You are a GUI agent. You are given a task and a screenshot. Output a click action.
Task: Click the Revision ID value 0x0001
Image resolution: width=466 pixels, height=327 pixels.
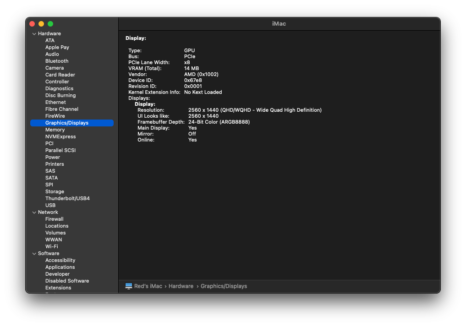coord(193,86)
